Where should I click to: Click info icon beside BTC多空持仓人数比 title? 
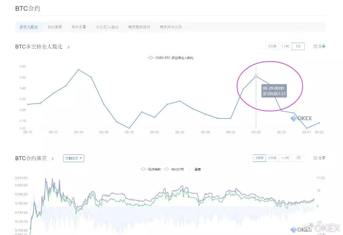click(x=69, y=47)
